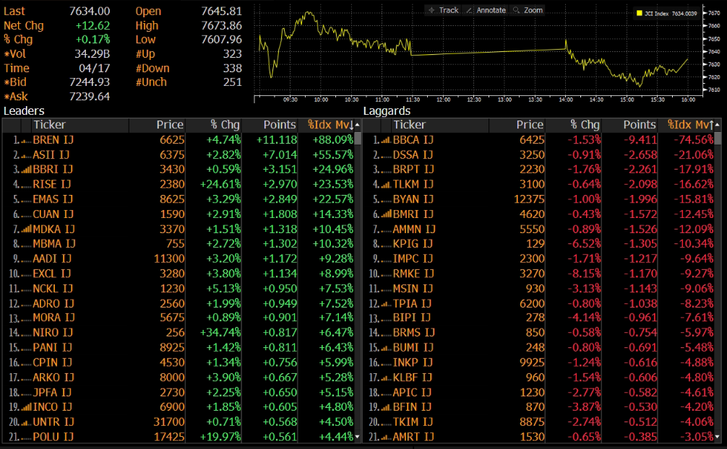Click the signal bars icon beside BBRI IJ

coord(26,169)
